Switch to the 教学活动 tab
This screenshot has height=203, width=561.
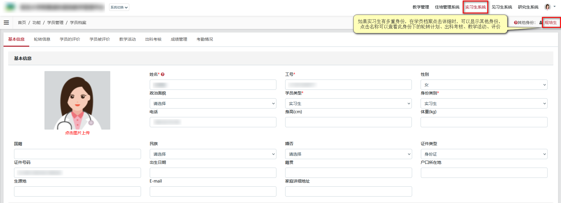coord(128,39)
